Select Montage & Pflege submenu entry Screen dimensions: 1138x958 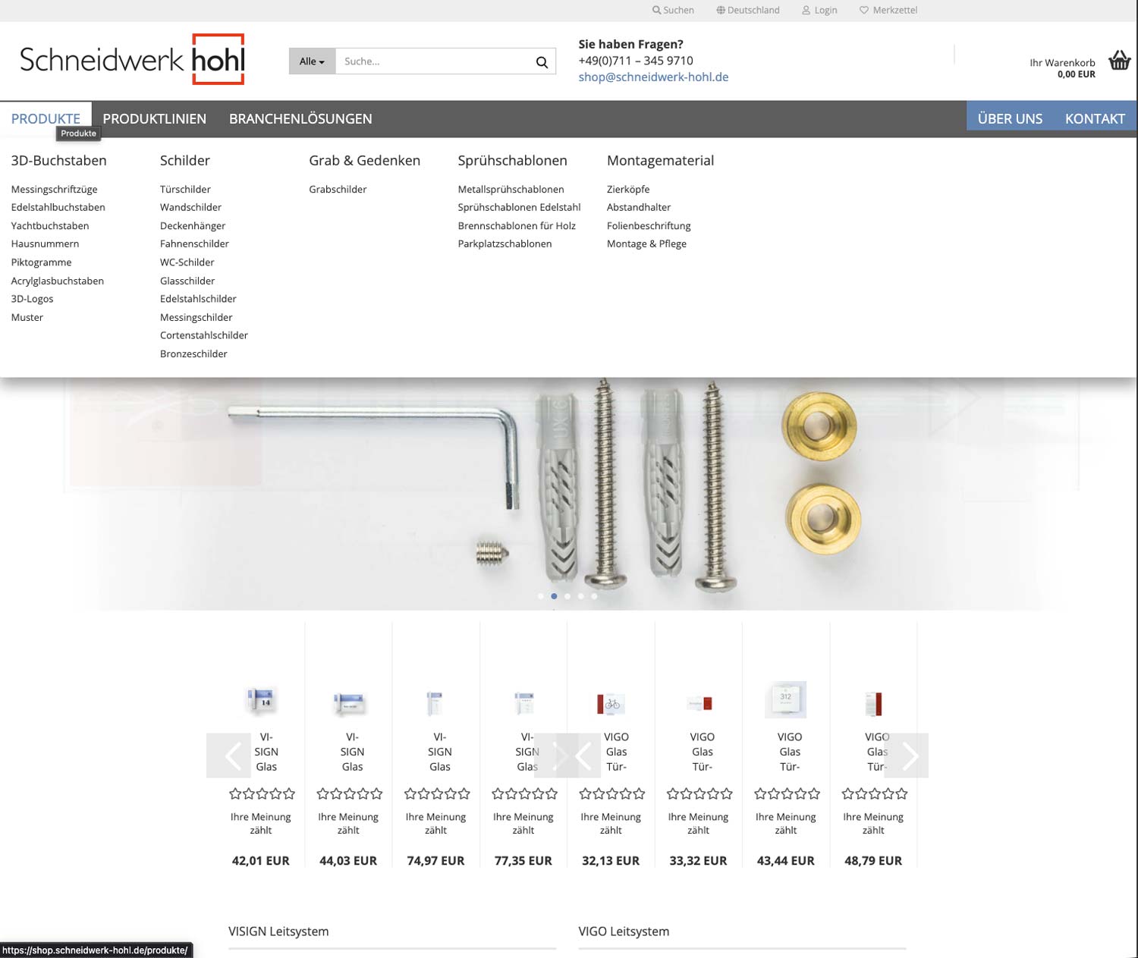[x=646, y=243]
